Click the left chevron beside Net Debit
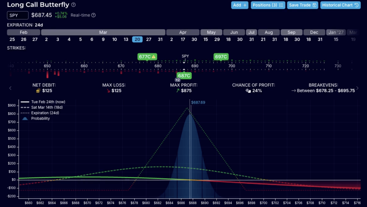367x207 pixels. point(10,88)
